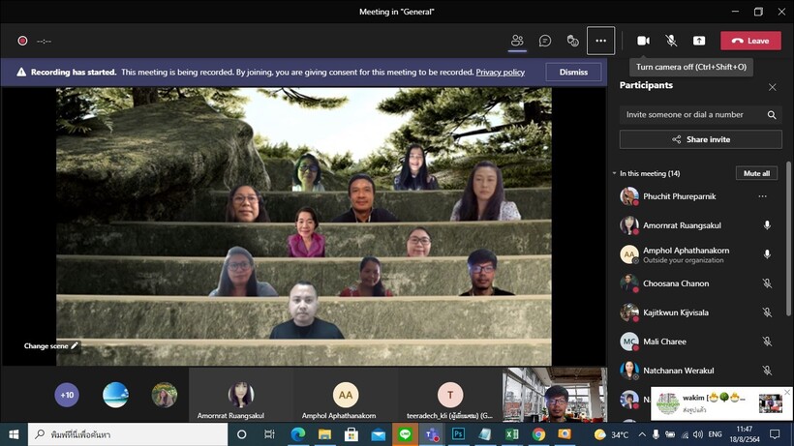
Task: Turn camera off with video icon
Action: 643,41
